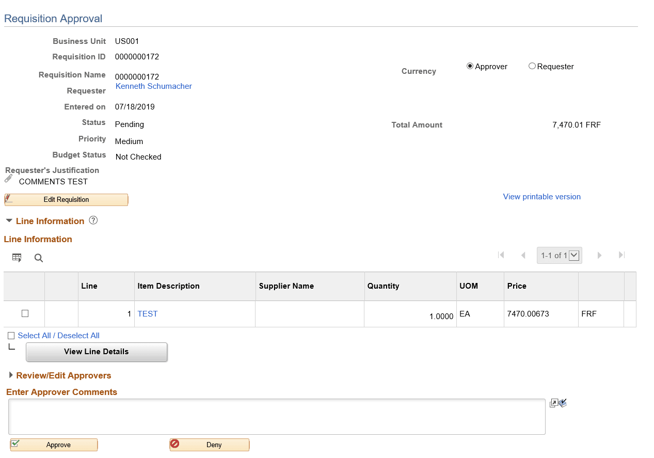
Task: Select the Approver radio button
Action: tap(470, 66)
